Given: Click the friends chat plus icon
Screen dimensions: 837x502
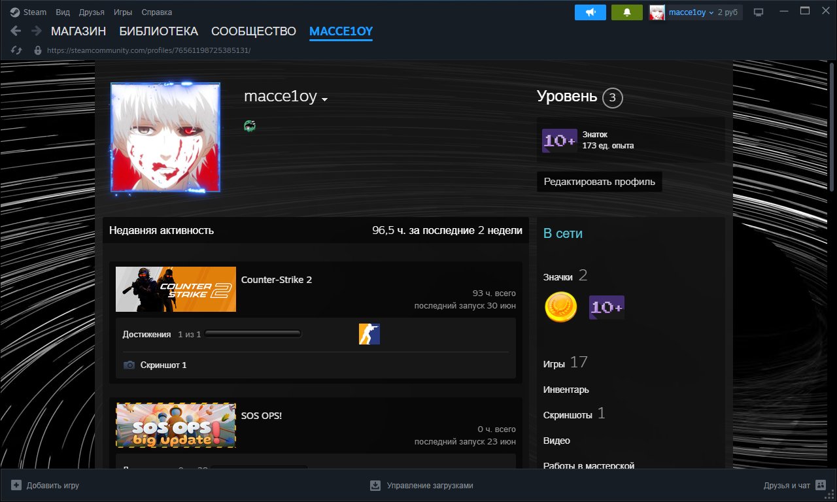Looking at the screenshot, I should point(821,485).
